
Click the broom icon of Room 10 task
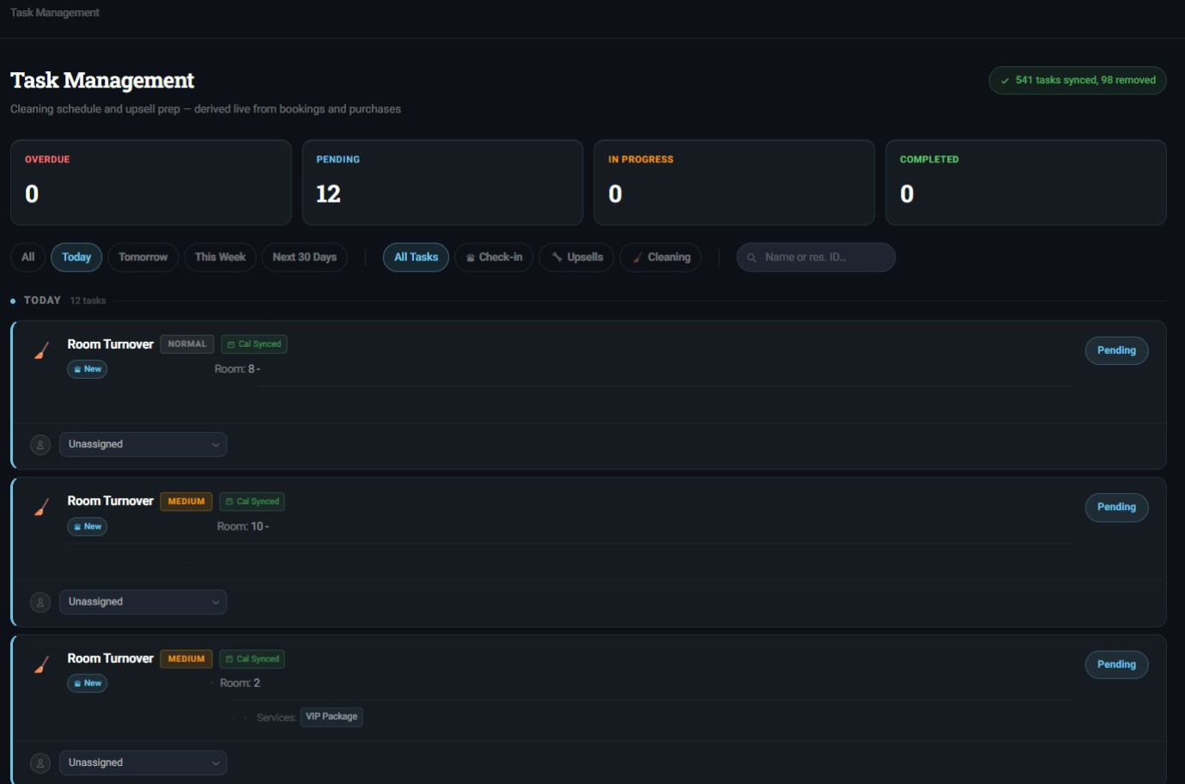[x=41, y=507]
